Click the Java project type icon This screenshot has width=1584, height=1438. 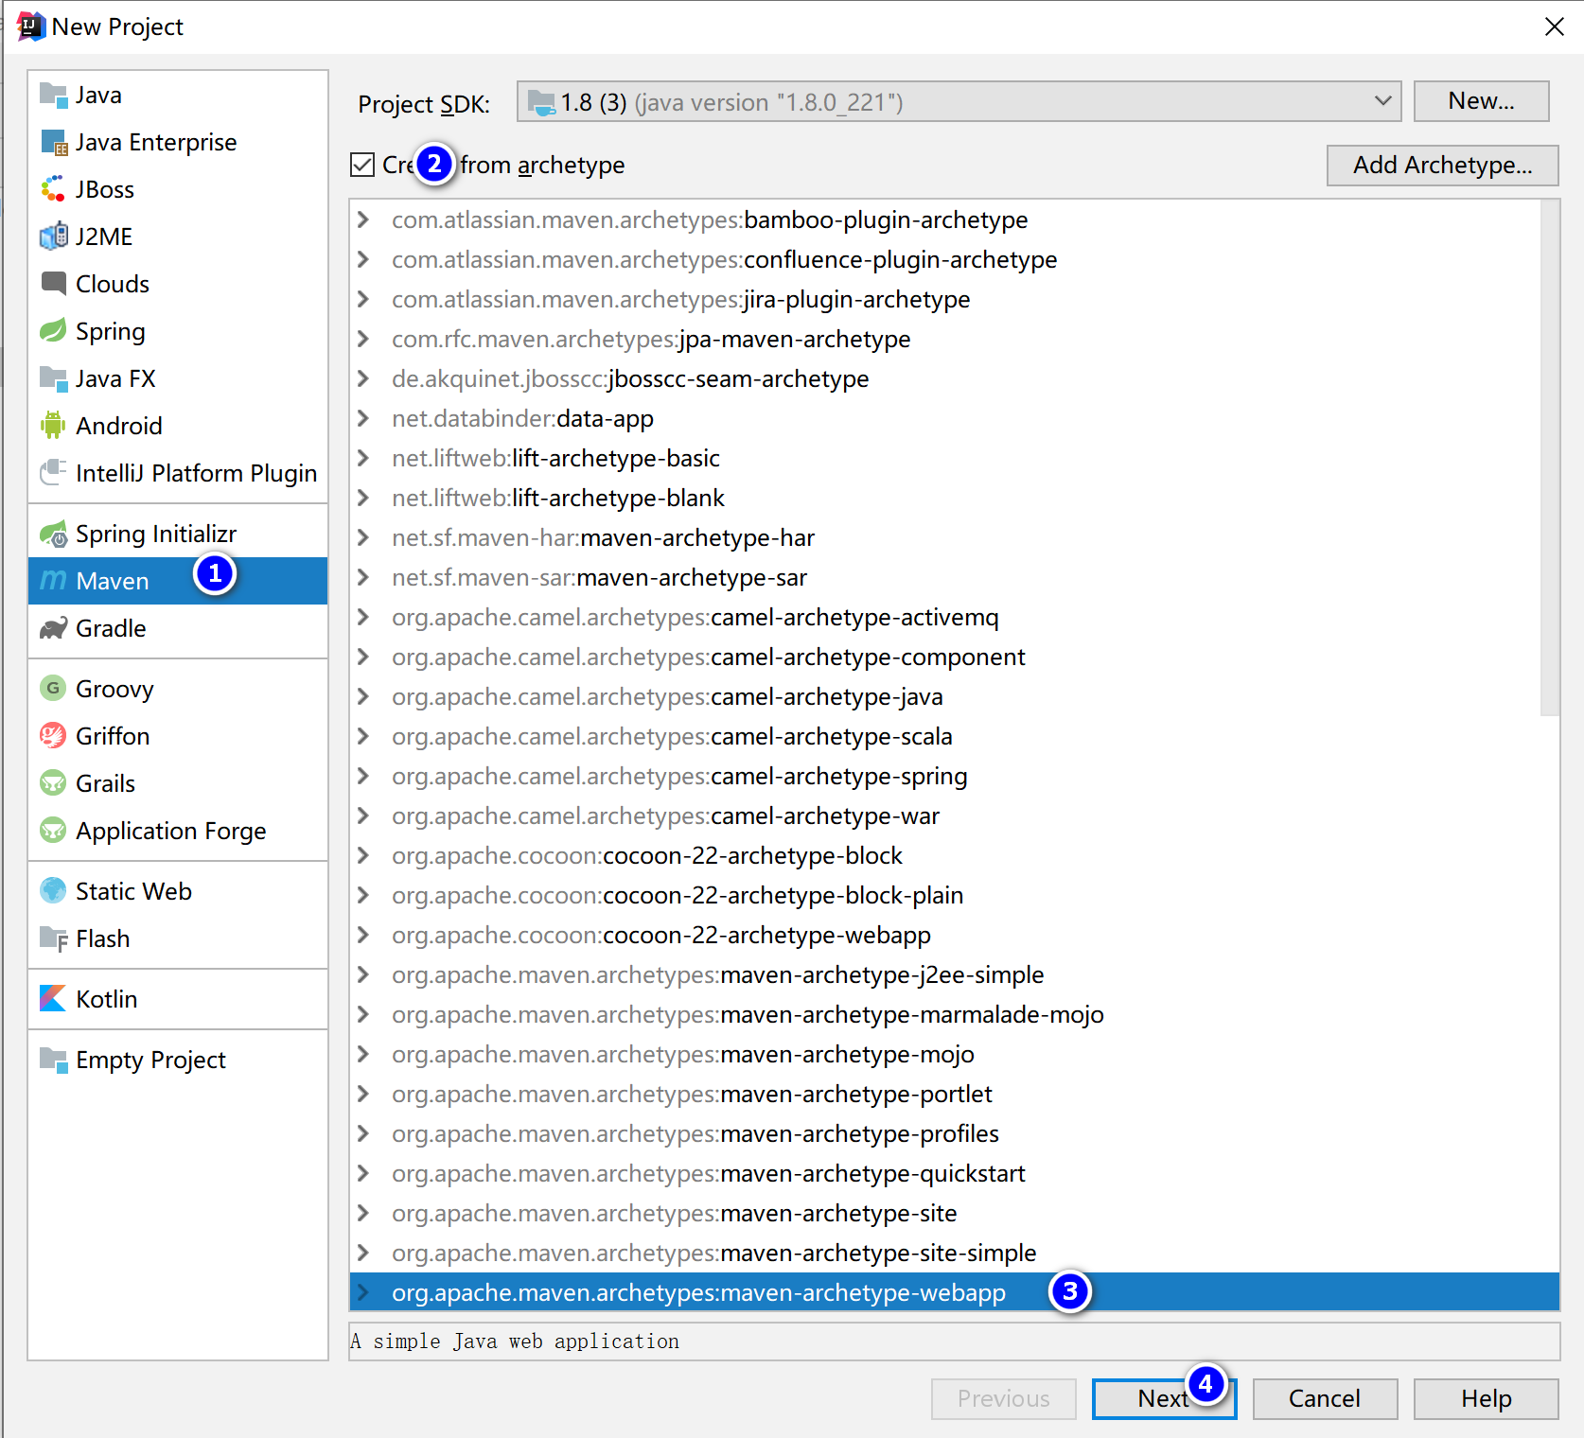pos(54,96)
